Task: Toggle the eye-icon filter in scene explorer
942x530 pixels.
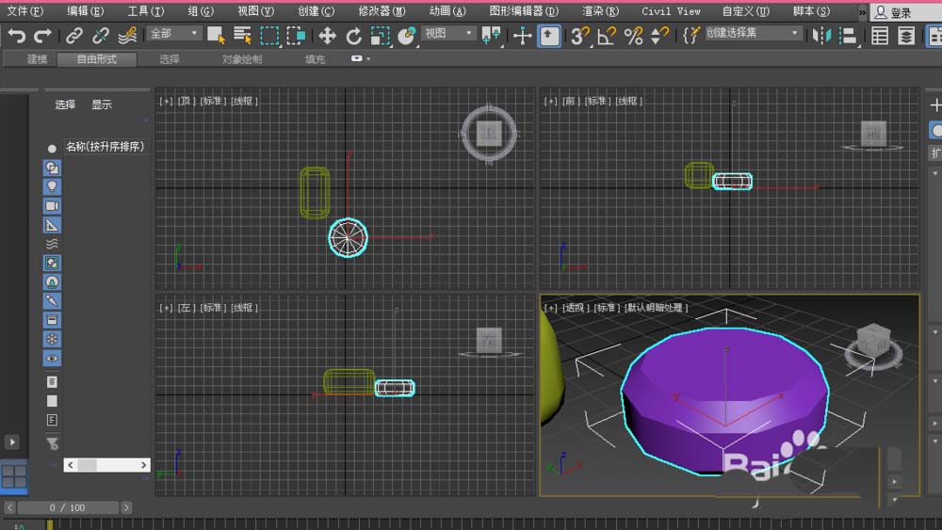Action: coord(52,358)
